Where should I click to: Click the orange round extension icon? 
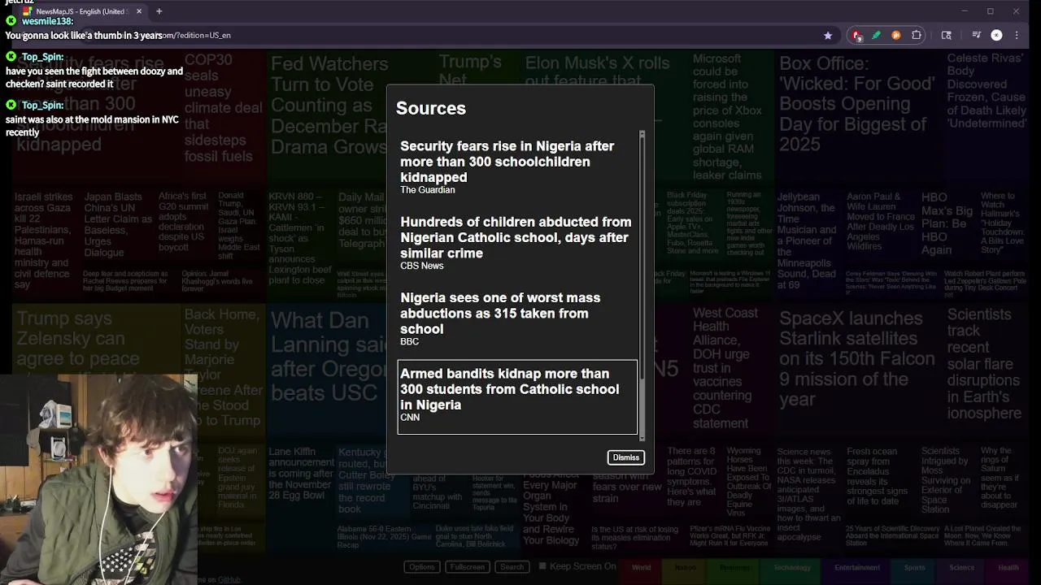[895, 35]
